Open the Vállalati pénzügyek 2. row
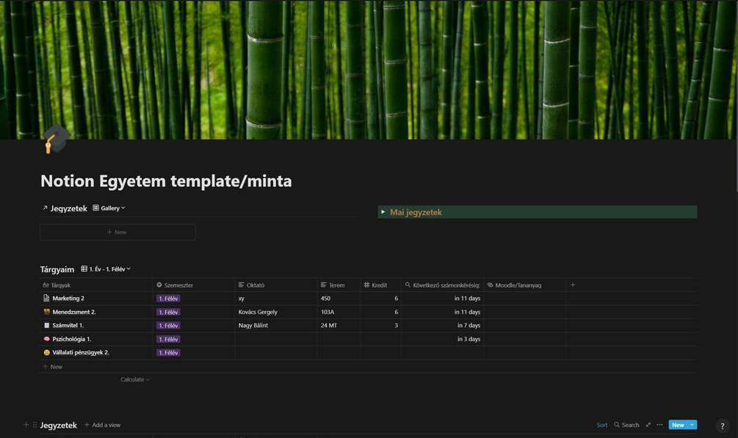 (81, 352)
